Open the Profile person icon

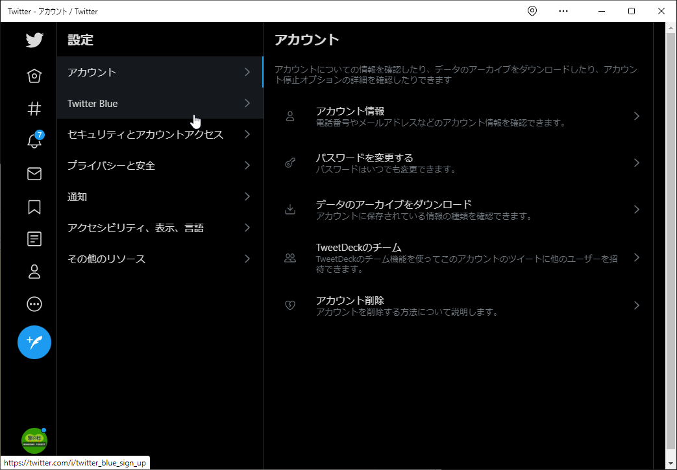[x=34, y=271]
